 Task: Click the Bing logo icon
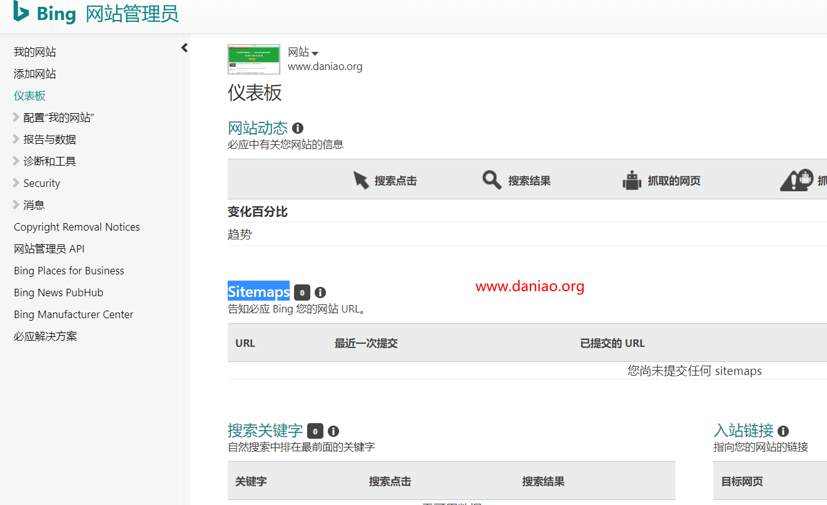tap(22, 12)
